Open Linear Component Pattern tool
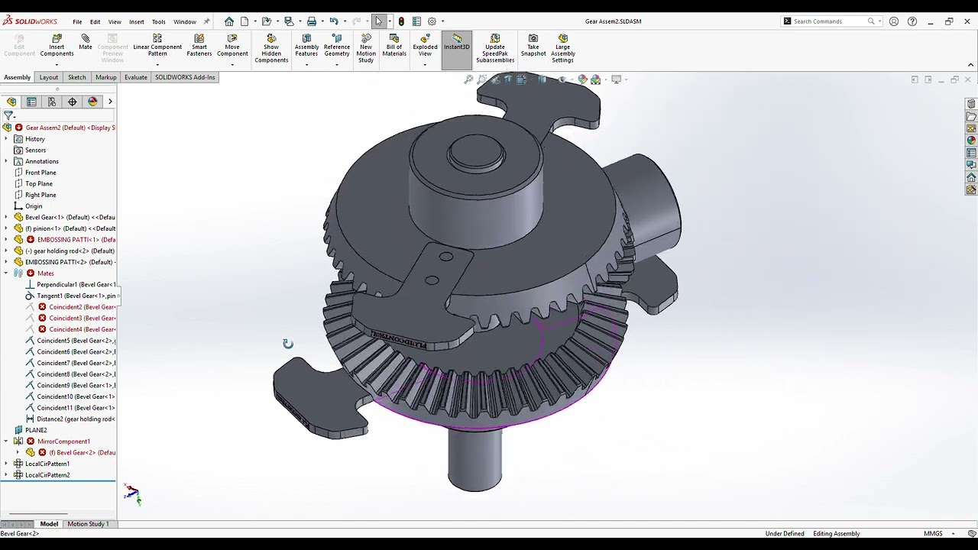Screen dimensions: 978x550 point(157,46)
